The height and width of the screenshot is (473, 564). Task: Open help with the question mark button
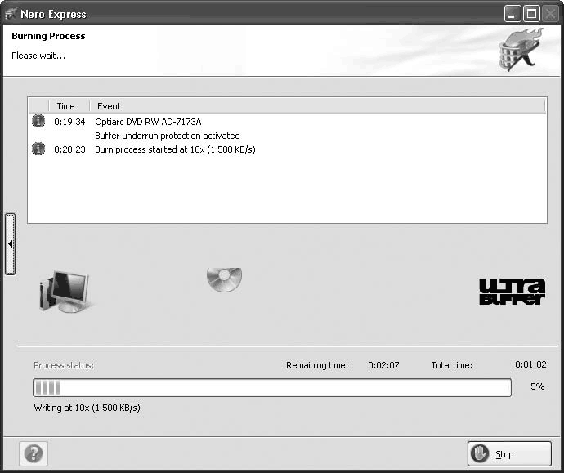coord(34,453)
